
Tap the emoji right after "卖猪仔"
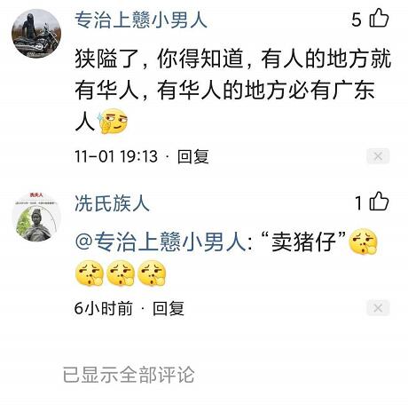pyautogui.click(x=363, y=242)
